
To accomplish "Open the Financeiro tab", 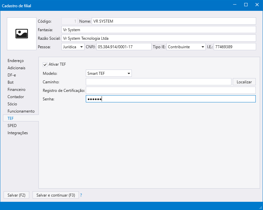I will click(x=16, y=90).
